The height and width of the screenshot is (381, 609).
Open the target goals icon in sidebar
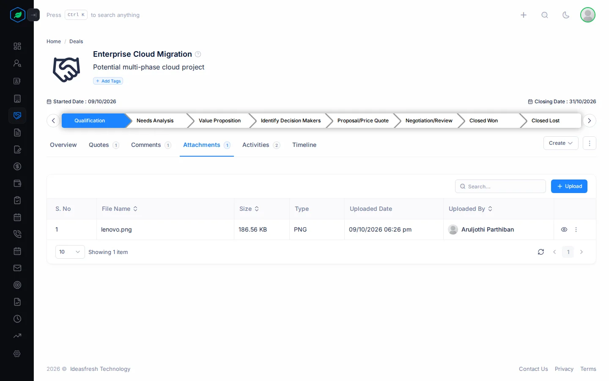tap(17, 285)
